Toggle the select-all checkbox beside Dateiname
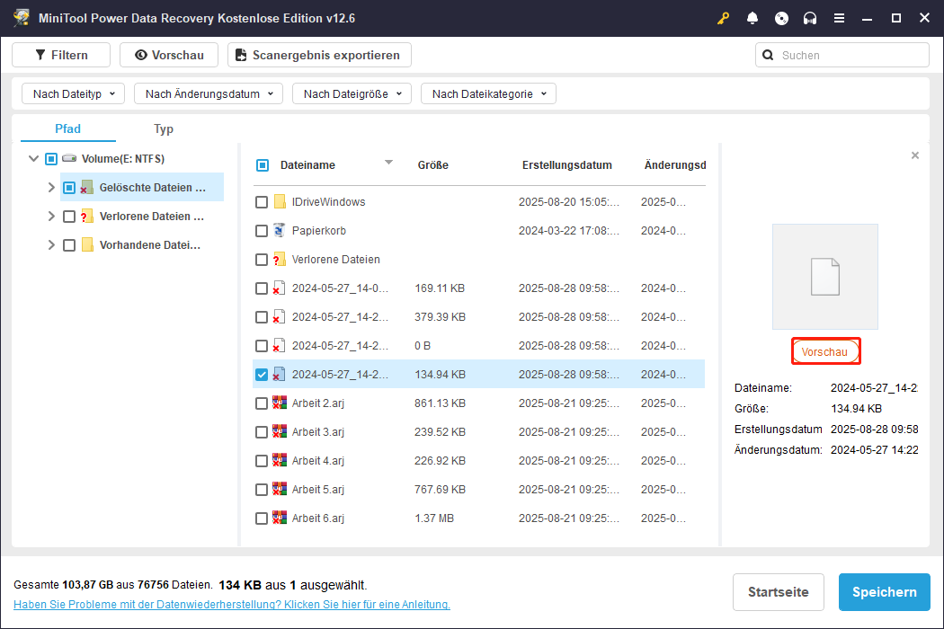Image resolution: width=944 pixels, height=629 pixels. coord(263,165)
